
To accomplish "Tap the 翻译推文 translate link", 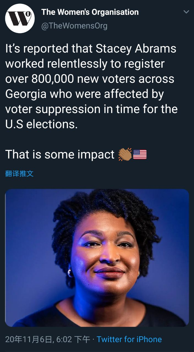I will pyautogui.click(x=19, y=174).
